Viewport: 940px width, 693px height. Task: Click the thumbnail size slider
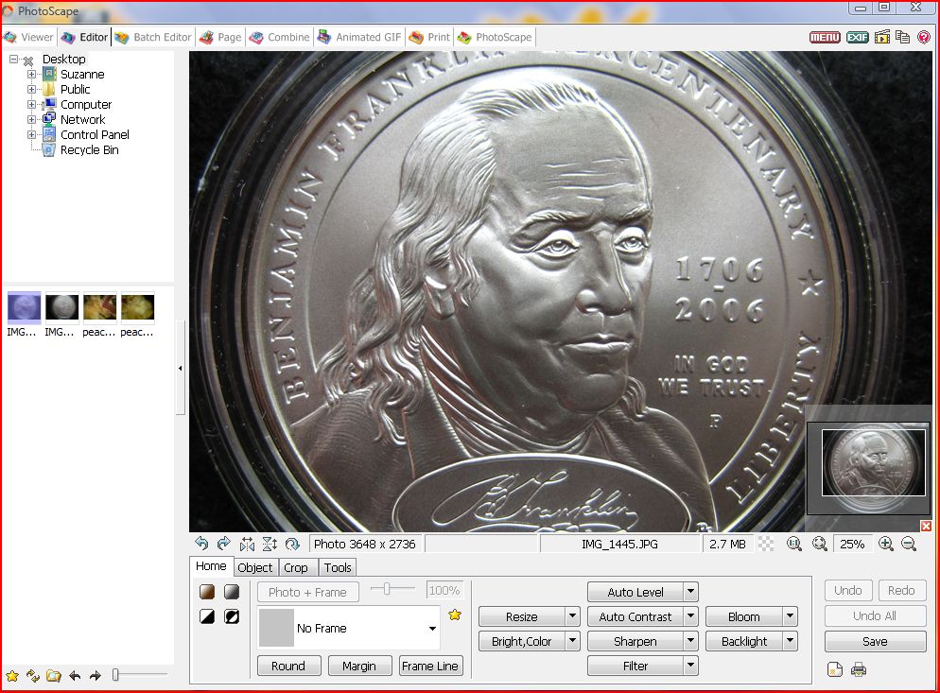(116, 674)
